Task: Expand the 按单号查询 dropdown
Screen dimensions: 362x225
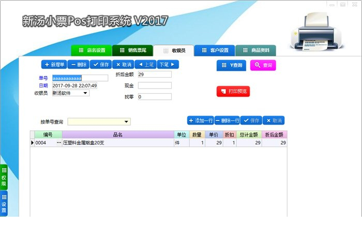Action: coord(126,122)
